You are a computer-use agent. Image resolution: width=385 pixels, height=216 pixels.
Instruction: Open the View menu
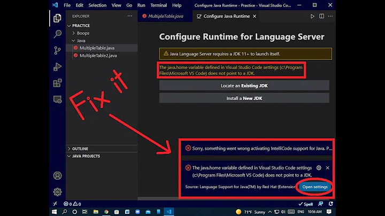[116, 5]
